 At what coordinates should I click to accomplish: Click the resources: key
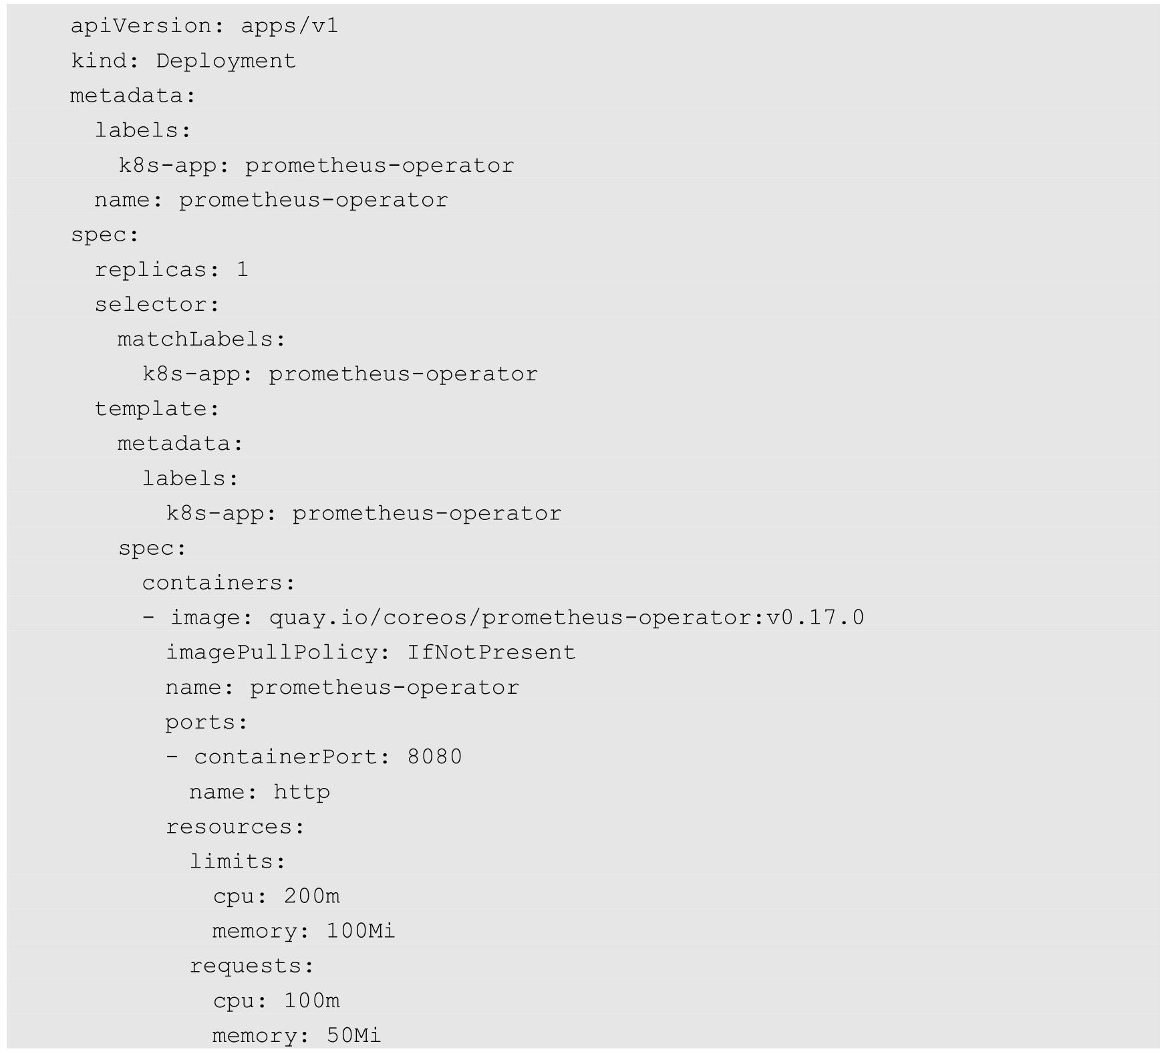pos(235,827)
